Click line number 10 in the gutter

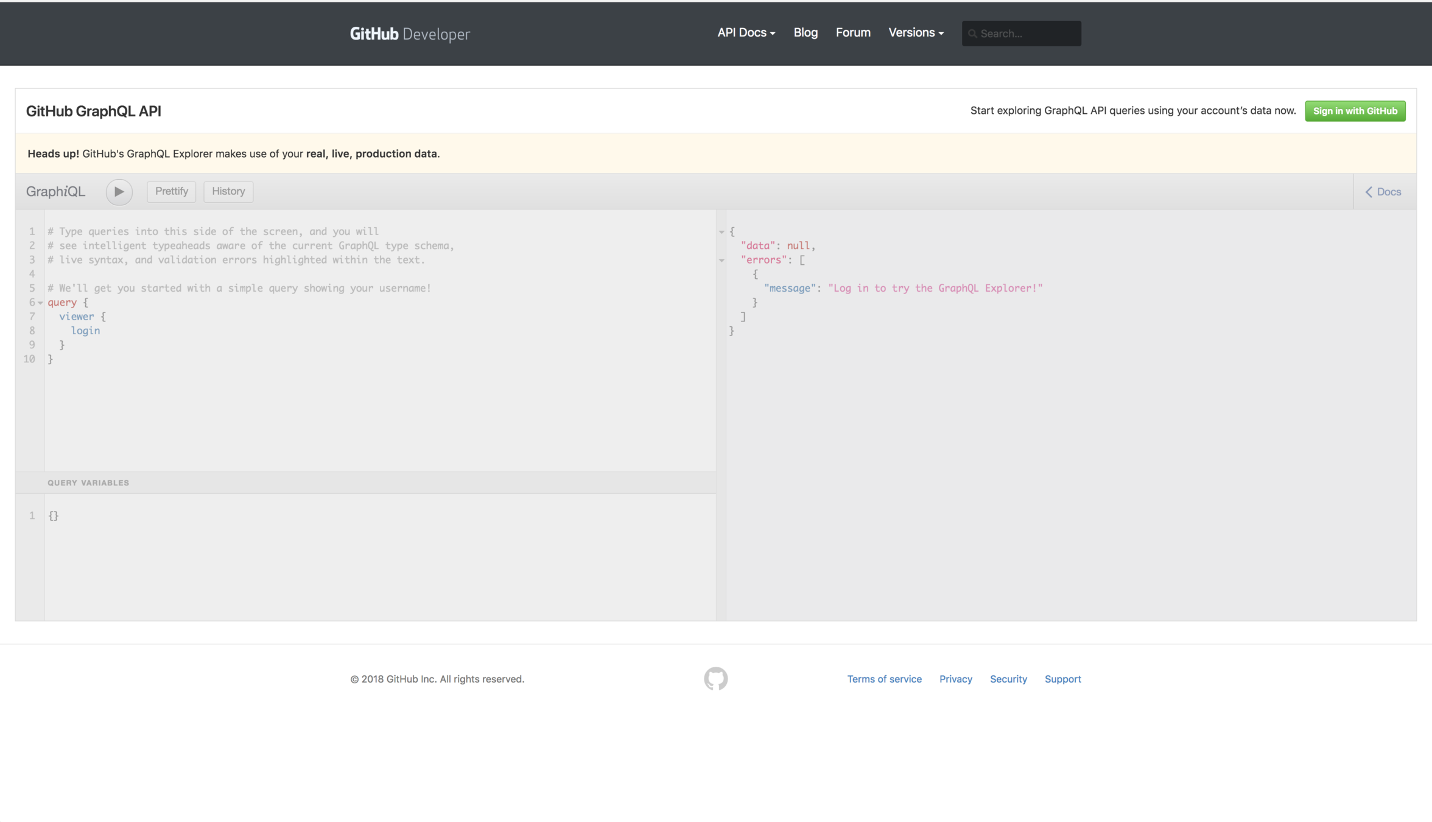(x=29, y=359)
